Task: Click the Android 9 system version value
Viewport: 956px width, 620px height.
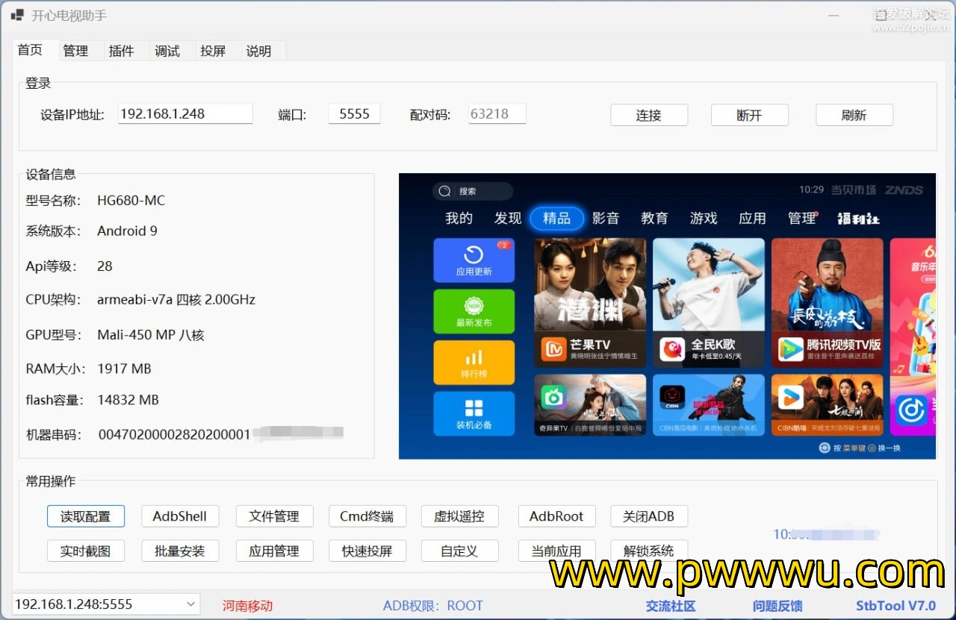Action: point(127,231)
